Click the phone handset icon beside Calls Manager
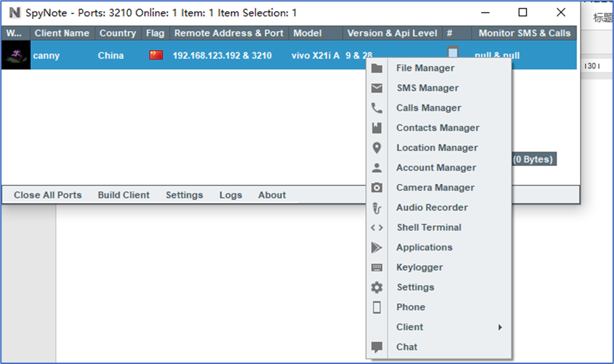Viewport: 614px width, 364px height. point(377,109)
